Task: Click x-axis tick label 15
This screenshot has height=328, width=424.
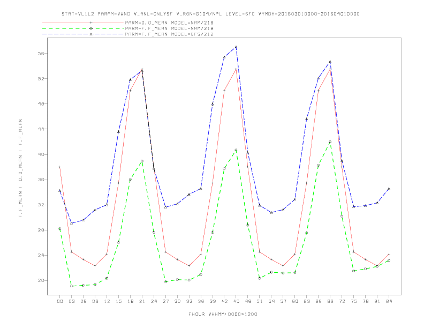Action: click(118, 301)
